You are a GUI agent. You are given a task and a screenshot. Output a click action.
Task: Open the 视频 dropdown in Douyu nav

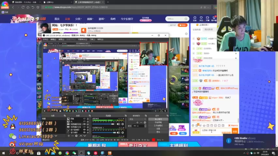click(x=90, y=19)
